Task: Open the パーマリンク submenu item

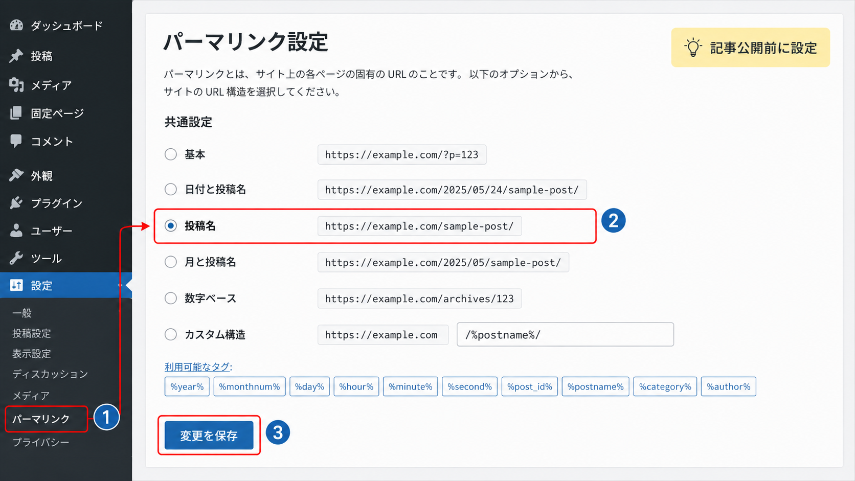Action: (41, 419)
